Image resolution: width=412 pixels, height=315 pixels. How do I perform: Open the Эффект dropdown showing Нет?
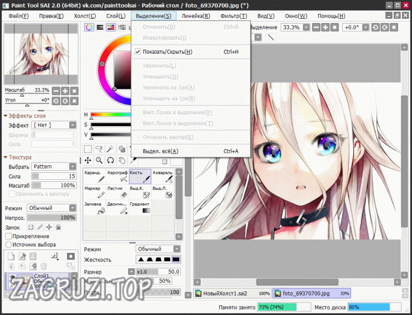click(54, 125)
